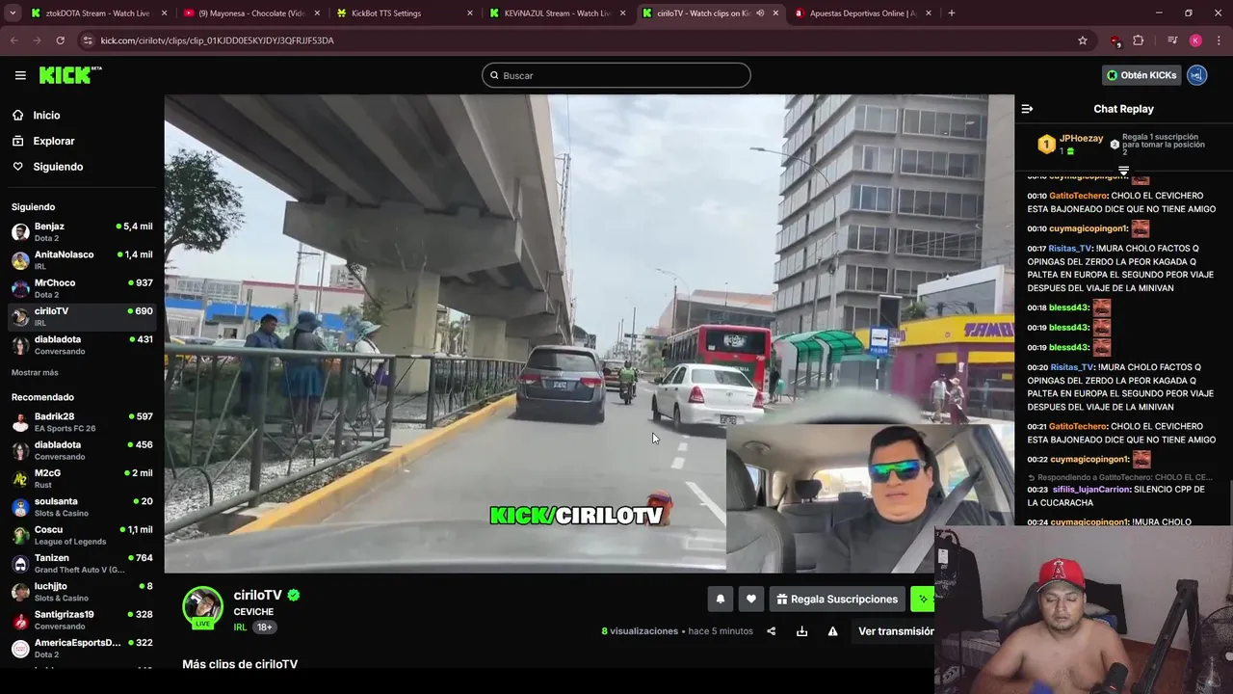Open M2cG recommended channel
1233x694 pixels.
click(82, 479)
